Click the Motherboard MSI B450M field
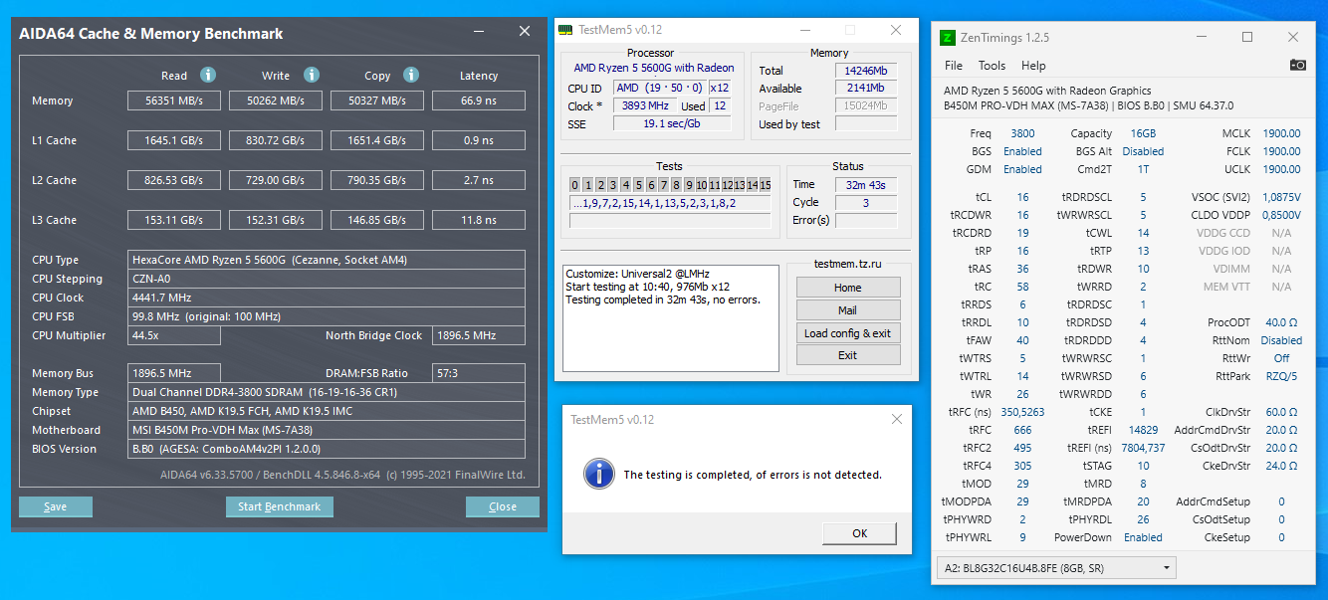Screen dimensions: 1328x600 coord(327,430)
